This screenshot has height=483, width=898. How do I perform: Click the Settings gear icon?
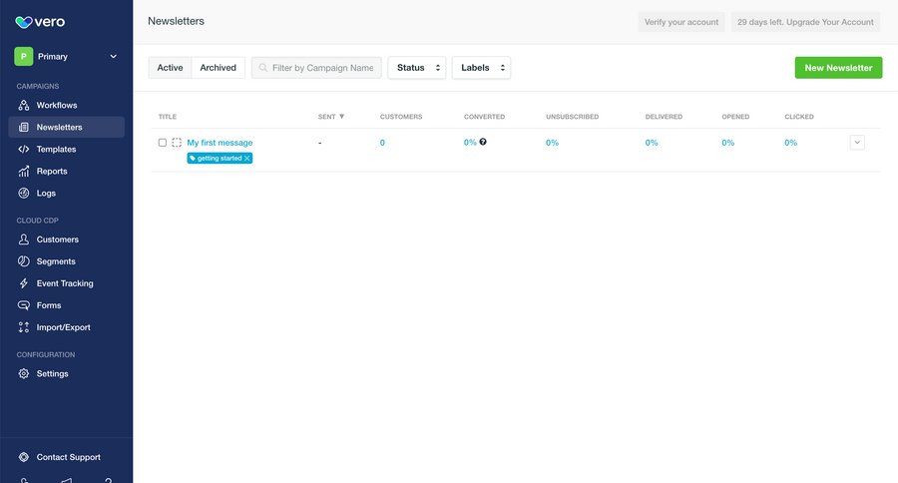[24, 373]
